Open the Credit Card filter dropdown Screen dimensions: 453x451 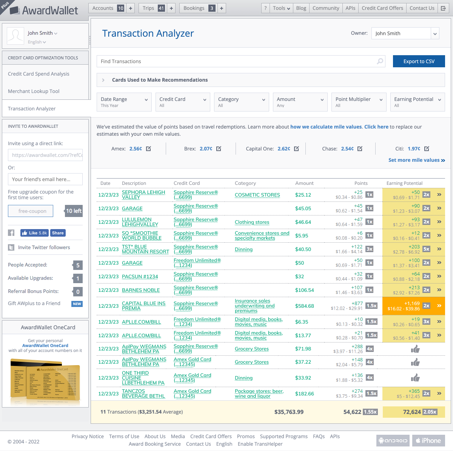(x=183, y=102)
